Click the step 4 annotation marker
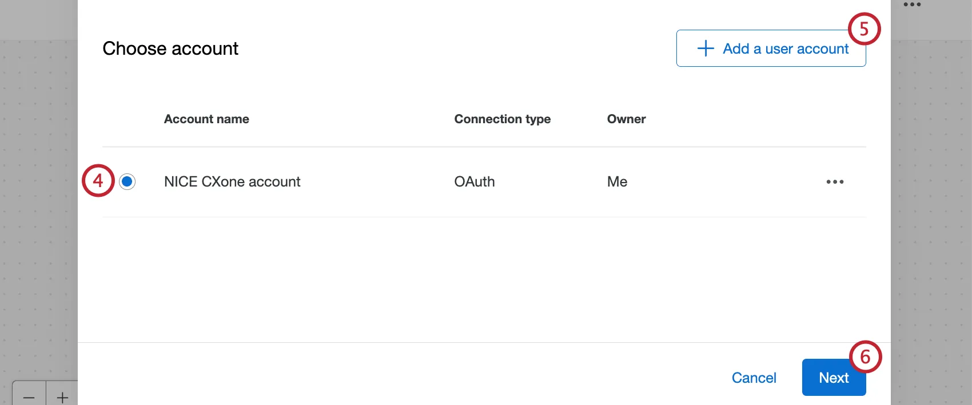This screenshot has height=405, width=972. [x=98, y=180]
